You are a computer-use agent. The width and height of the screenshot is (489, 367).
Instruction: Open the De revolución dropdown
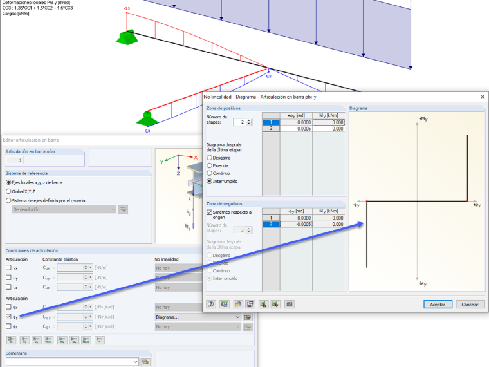(x=64, y=209)
